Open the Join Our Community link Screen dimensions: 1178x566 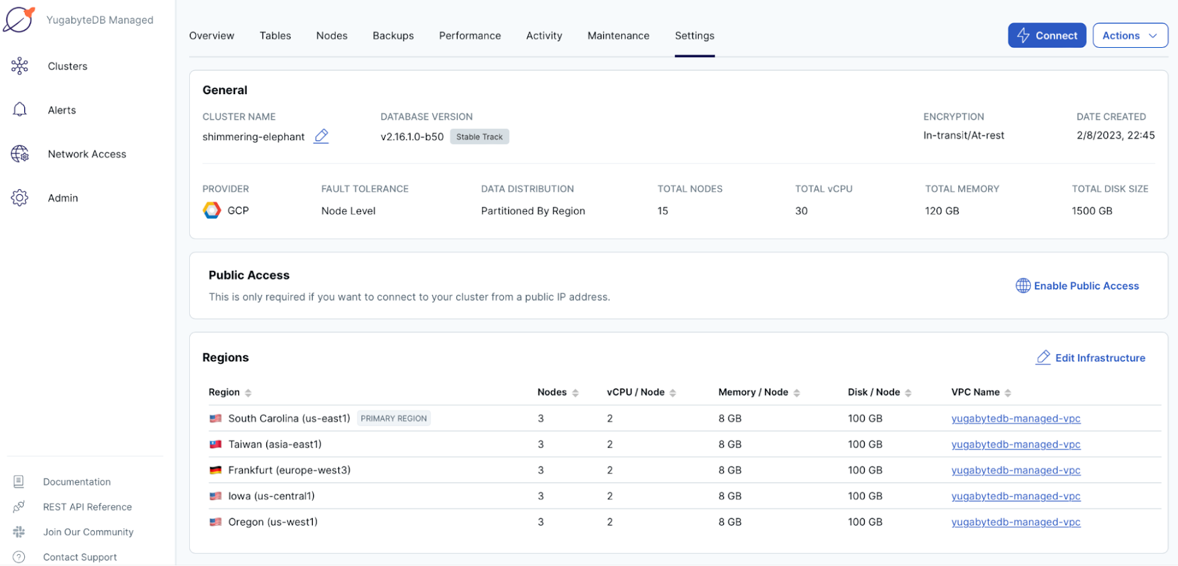[x=88, y=532]
